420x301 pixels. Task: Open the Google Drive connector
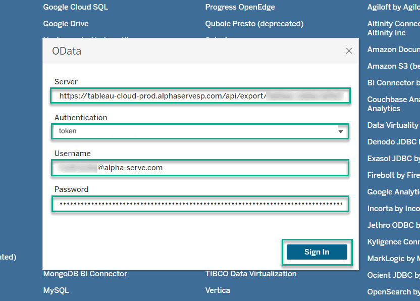point(66,23)
